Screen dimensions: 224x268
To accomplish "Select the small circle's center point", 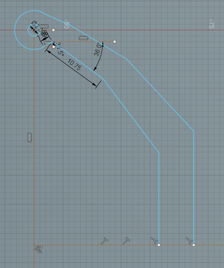I will click(34, 30).
